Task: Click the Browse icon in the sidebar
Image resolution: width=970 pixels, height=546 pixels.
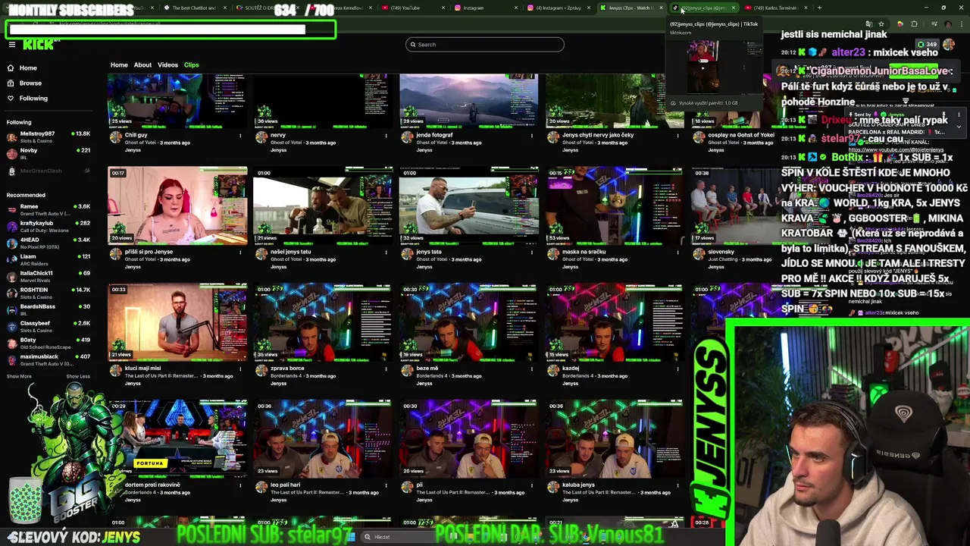Action: [x=11, y=83]
